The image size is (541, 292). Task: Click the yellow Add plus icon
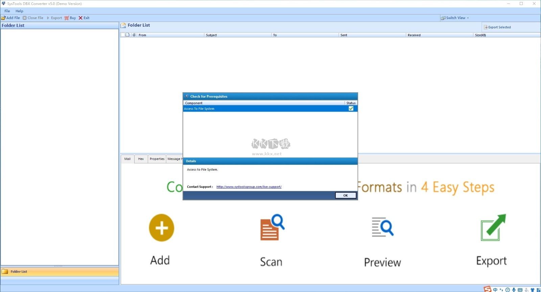coord(161,228)
